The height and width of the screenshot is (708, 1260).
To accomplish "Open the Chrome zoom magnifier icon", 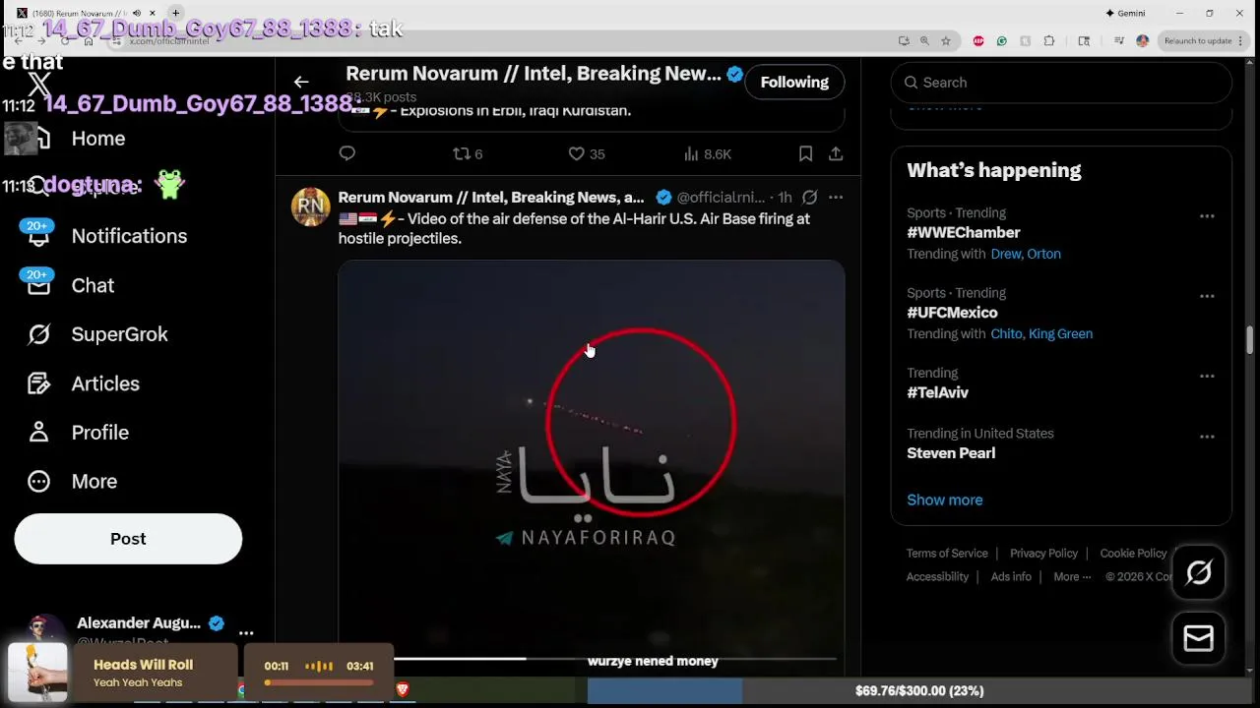I will [x=924, y=40].
